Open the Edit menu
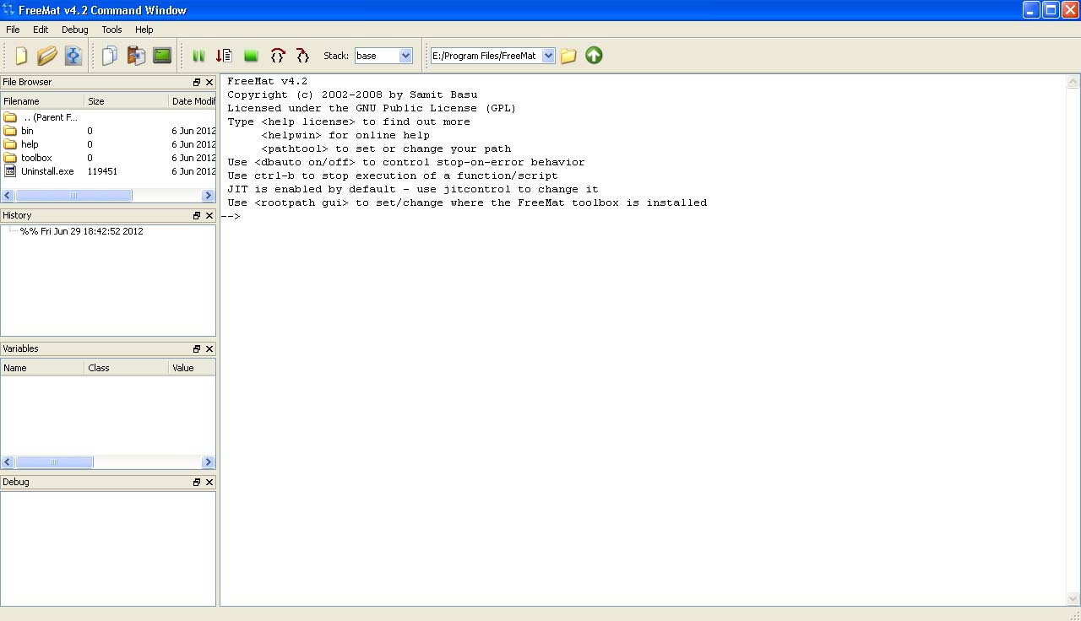 click(x=41, y=30)
